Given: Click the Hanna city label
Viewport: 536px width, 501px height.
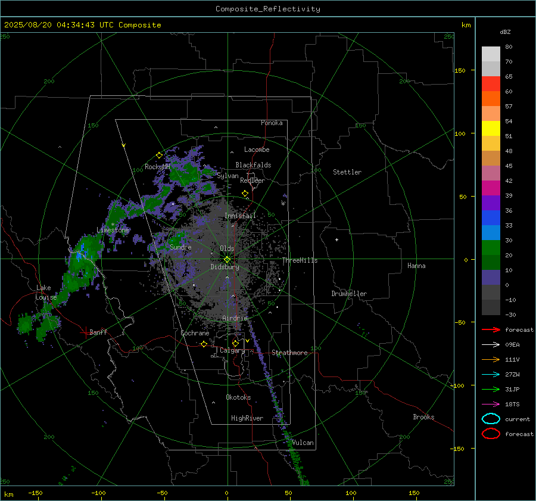Looking at the screenshot, I should point(416,266).
